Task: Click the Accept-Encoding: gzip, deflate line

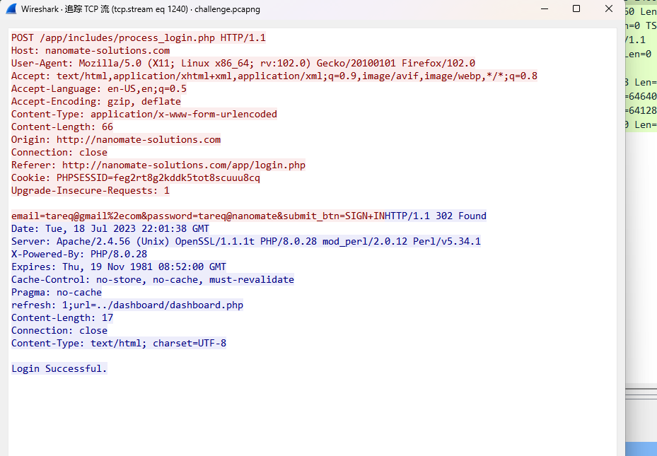Action: (x=96, y=101)
